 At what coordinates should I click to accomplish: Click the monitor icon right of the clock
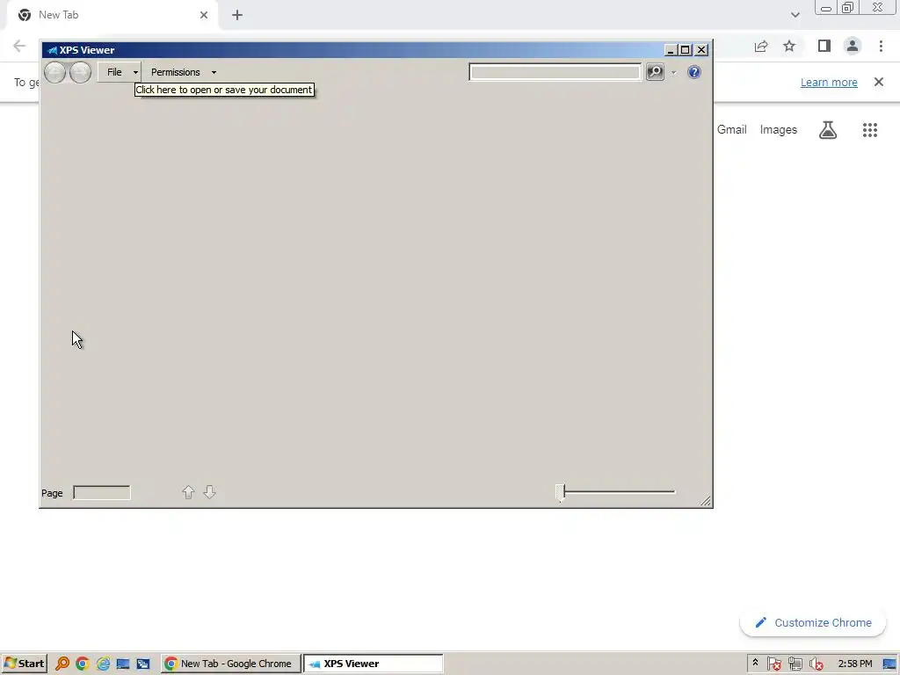889,664
